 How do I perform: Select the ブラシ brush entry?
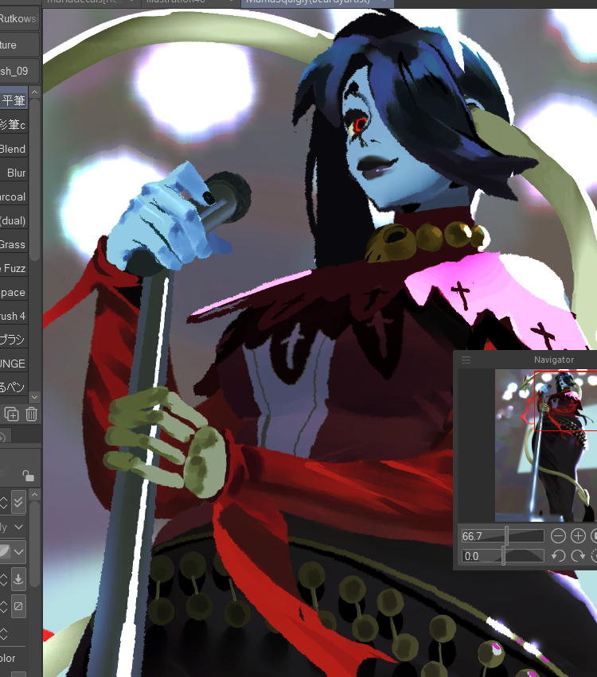(14, 340)
